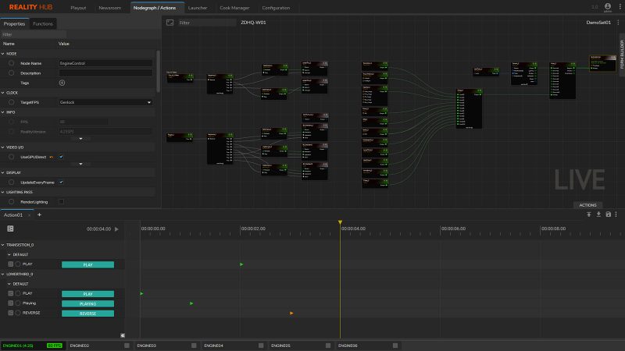Open the Cook Manager tab
This screenshot has height=351, width=625.
tap(234, 8)
